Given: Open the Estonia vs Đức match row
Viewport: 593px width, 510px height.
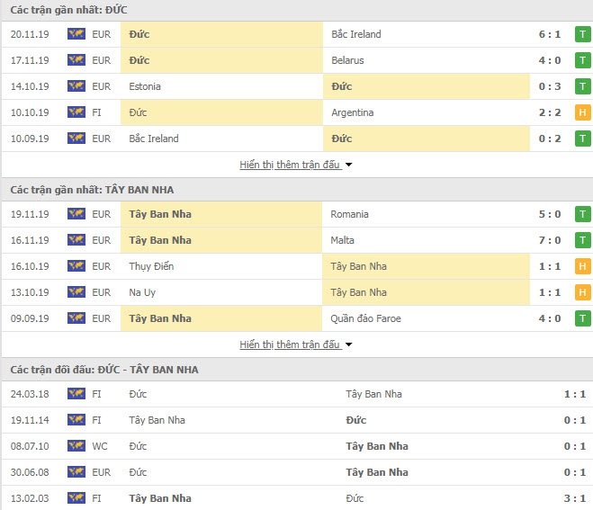Looking at the screenshot, I should coord(297,86).
